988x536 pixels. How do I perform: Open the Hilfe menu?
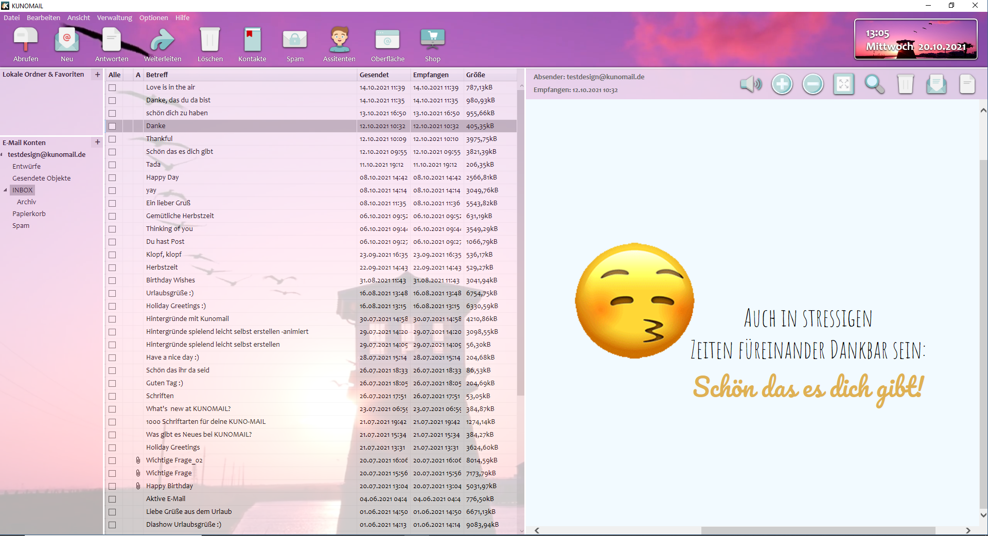[x=182, y=17]
